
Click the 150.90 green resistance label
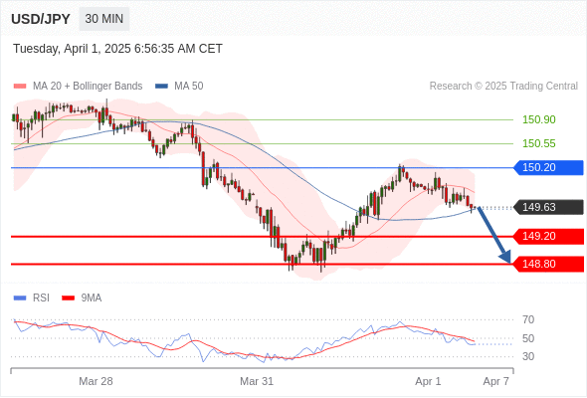538,119
